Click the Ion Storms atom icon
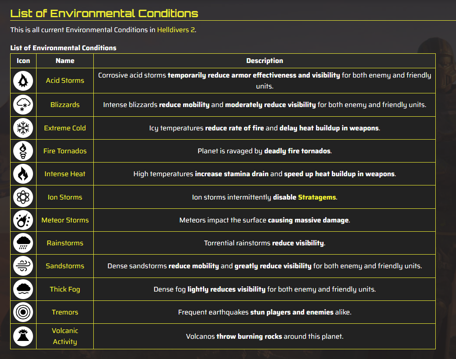Image resolution: width=456 pixels, height=359 pixels. [x=23, y=197]
